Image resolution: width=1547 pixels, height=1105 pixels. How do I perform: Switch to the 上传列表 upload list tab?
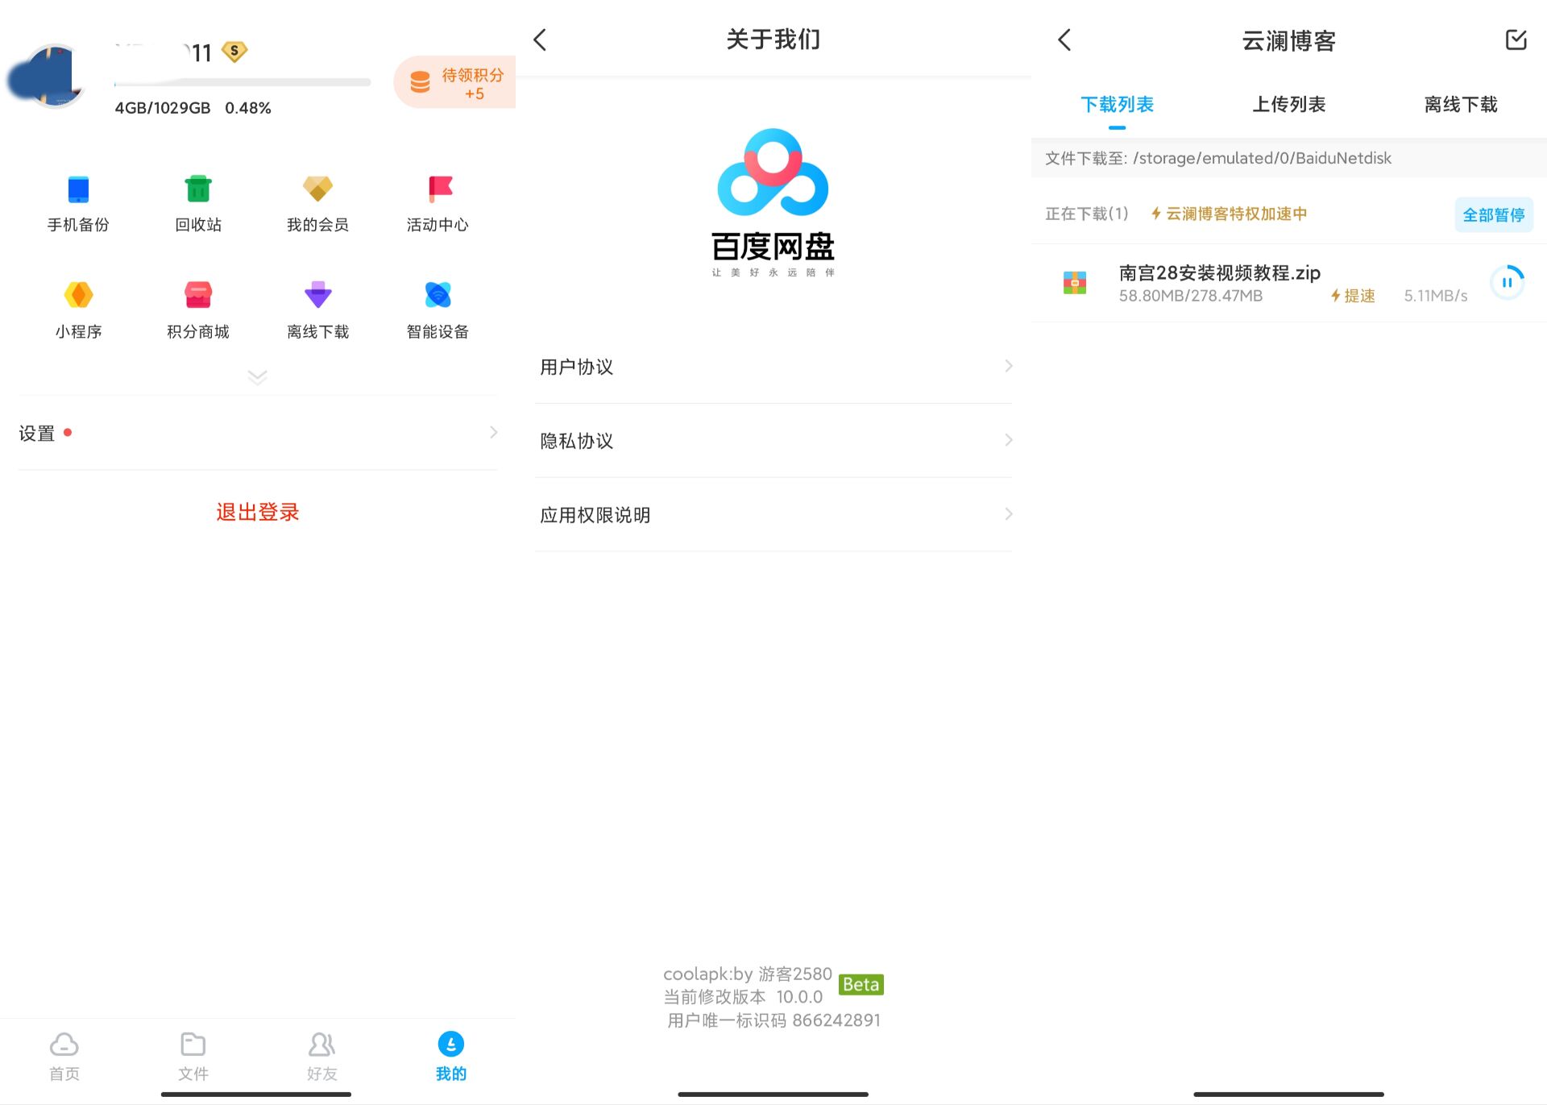tap(1289, 104)
